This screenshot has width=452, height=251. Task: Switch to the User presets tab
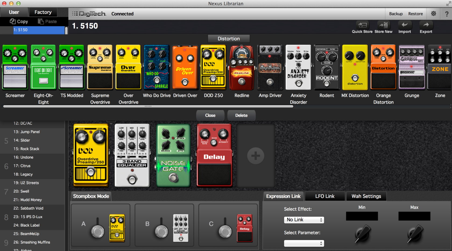14,12
